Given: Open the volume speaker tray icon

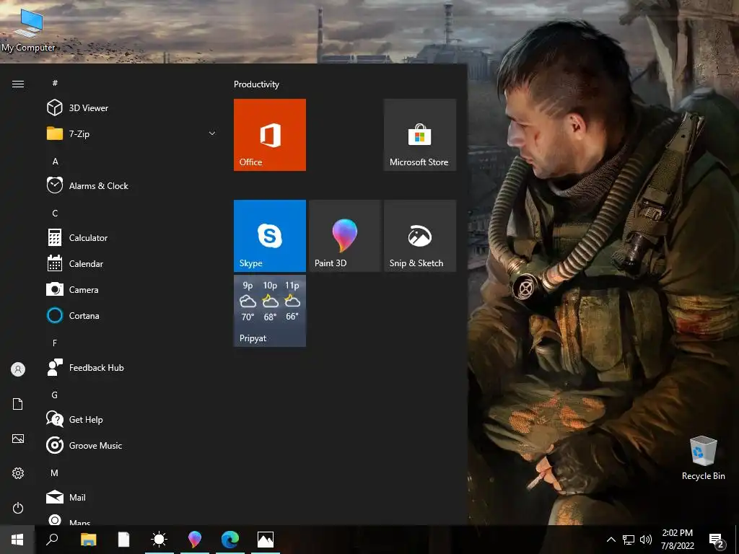Looking at the screenshot, I should (x=646, y=540).
